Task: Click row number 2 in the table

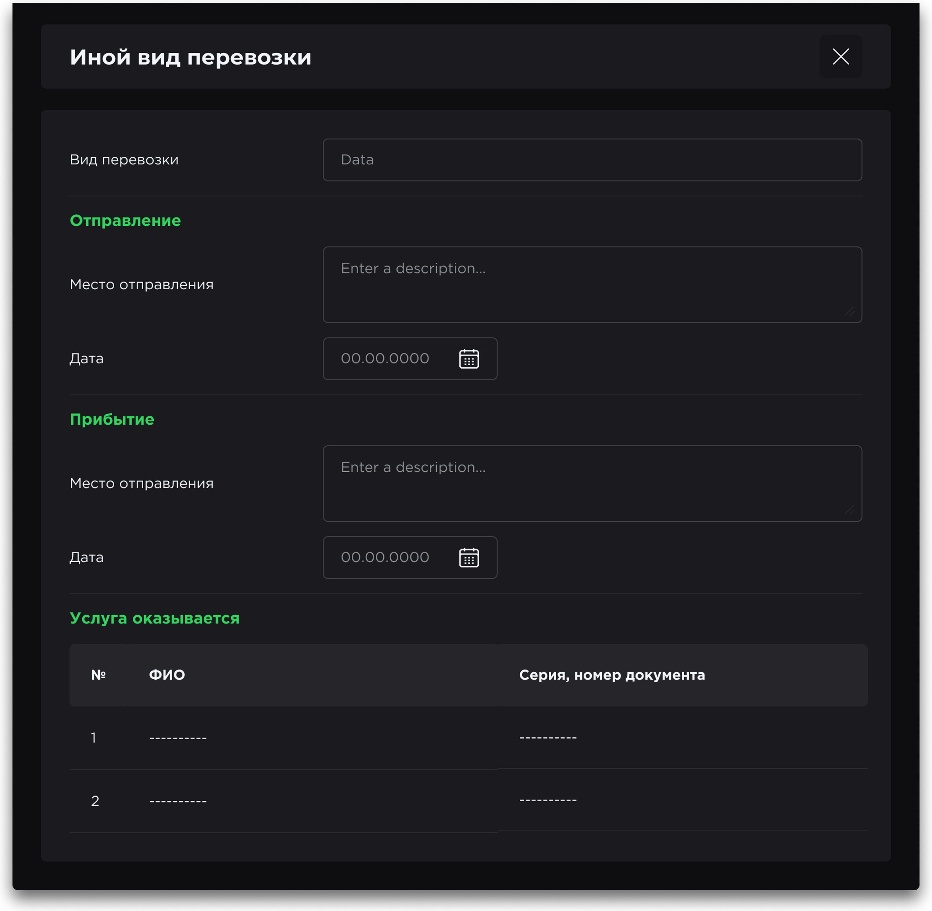Action: 95,801
